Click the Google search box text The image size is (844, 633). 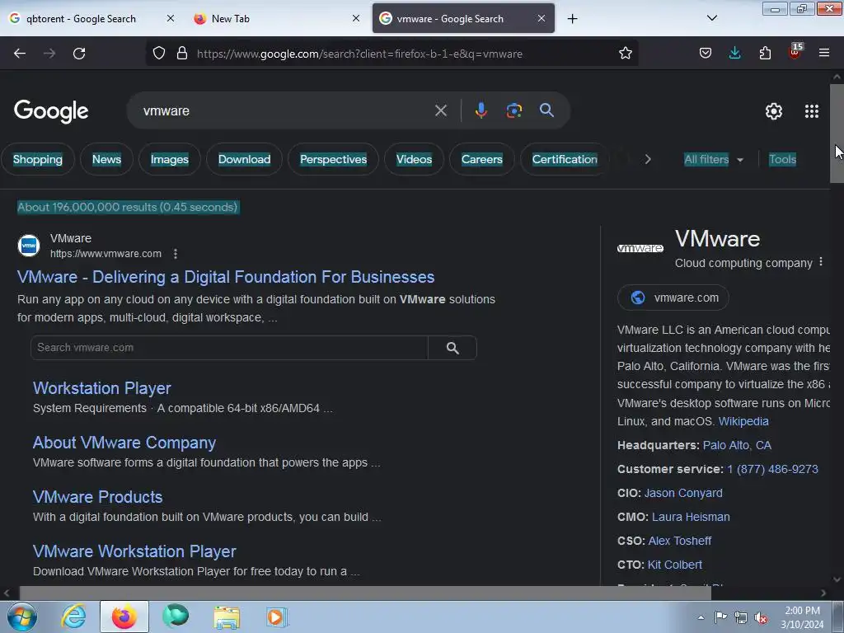pos(166,111)
